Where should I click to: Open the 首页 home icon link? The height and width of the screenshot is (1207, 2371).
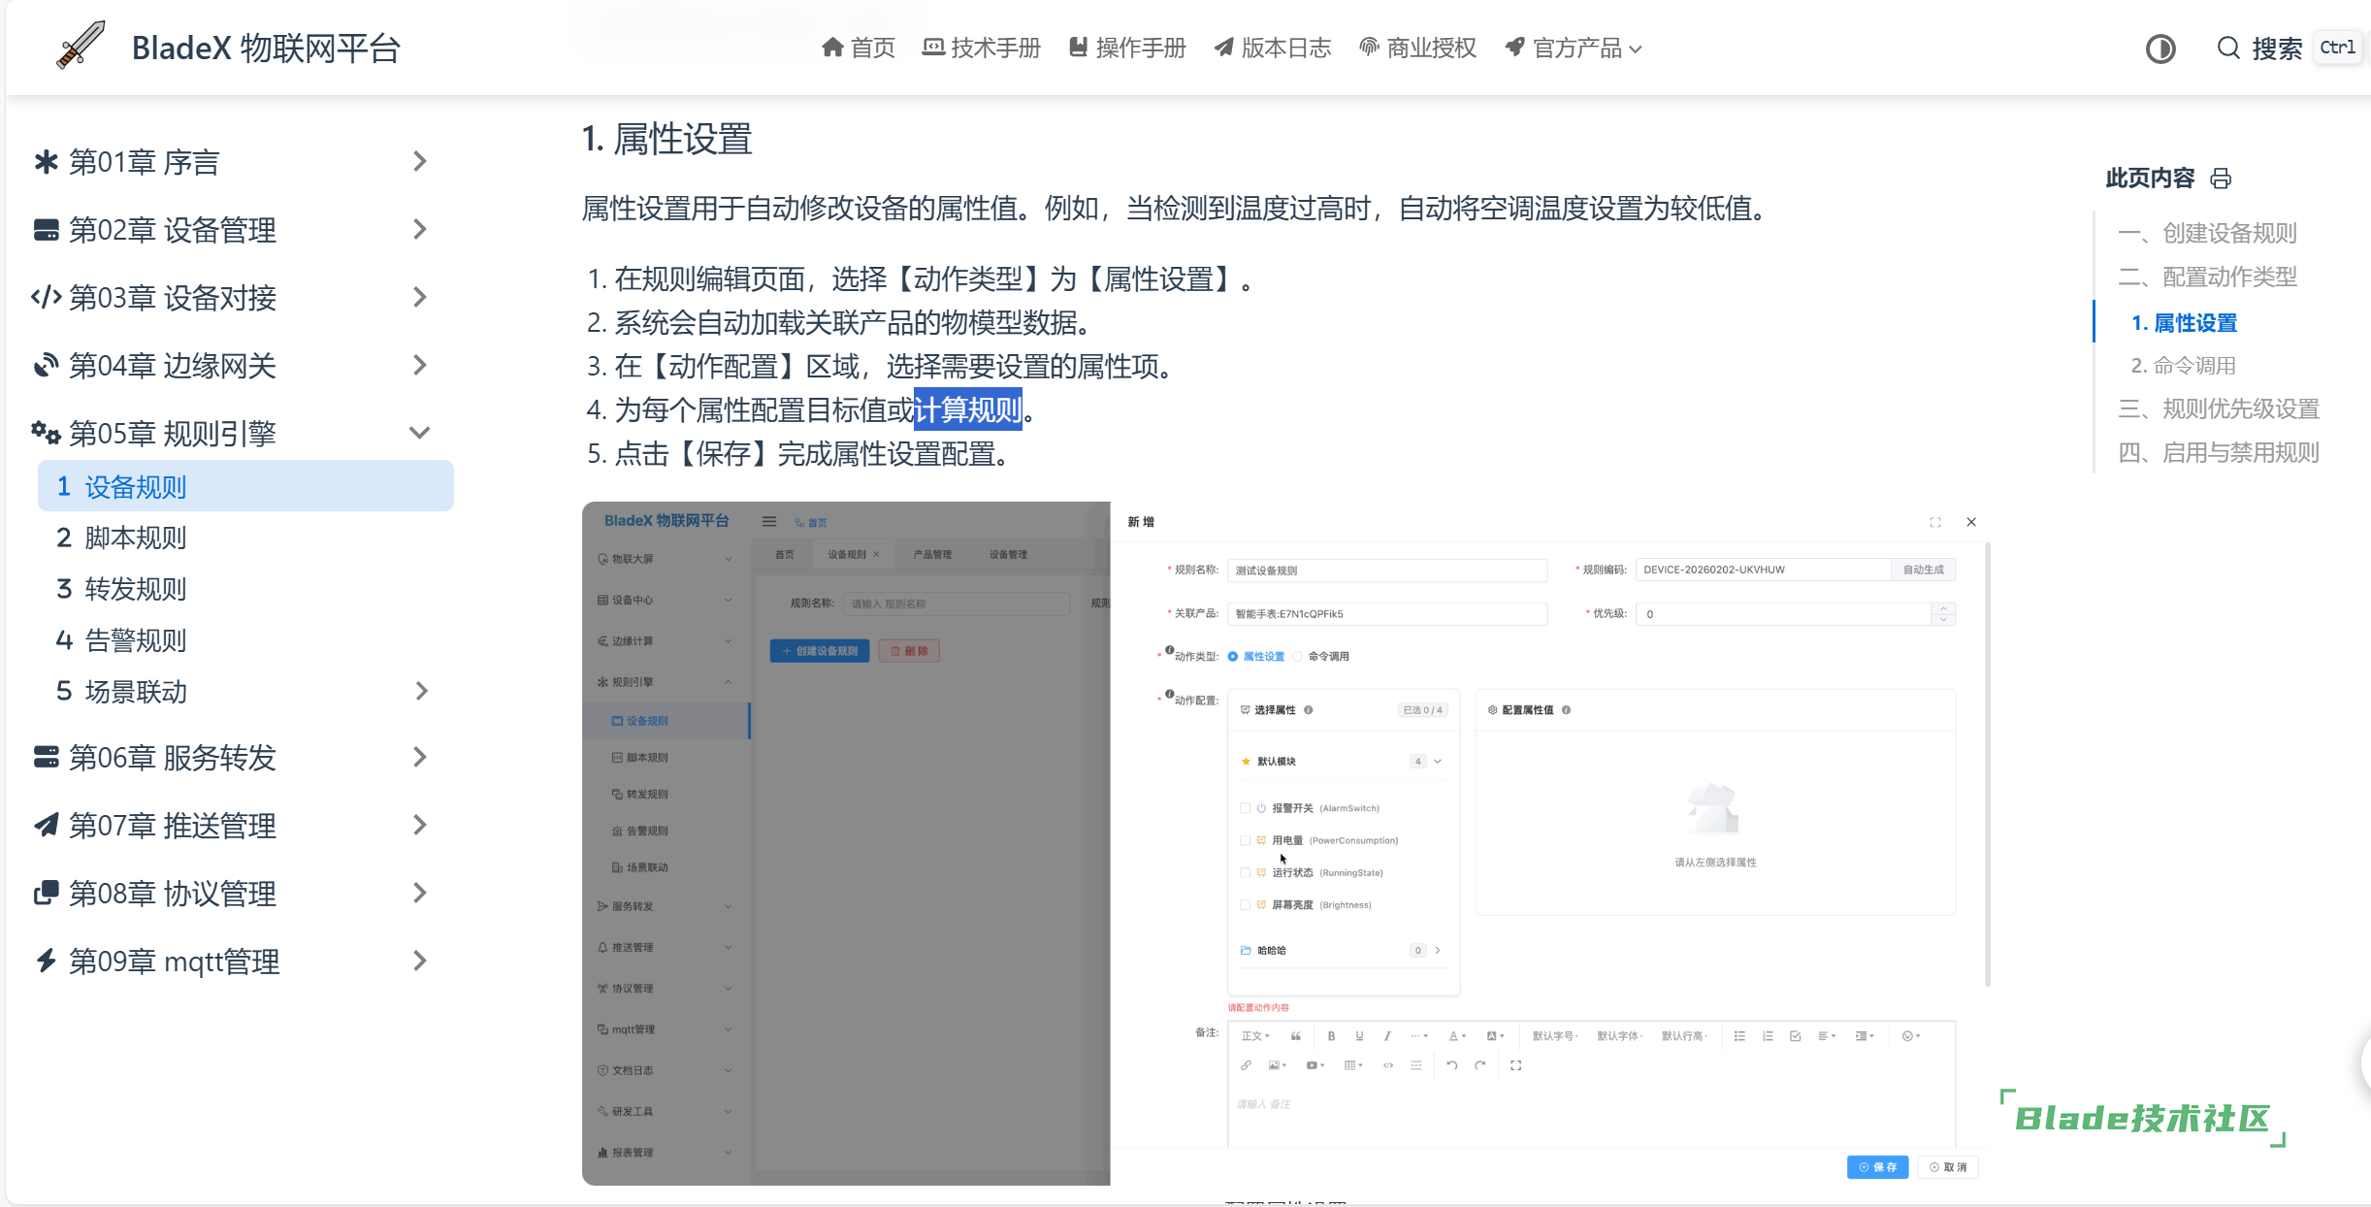point(858,48)
